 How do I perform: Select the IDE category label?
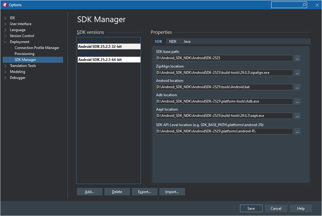[12, 18]
